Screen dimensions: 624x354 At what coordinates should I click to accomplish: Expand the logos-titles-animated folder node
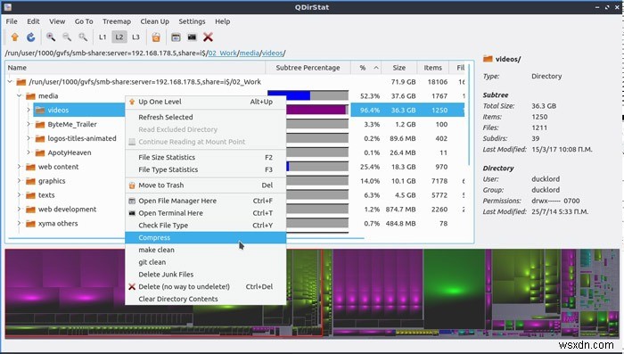point(29,138)
